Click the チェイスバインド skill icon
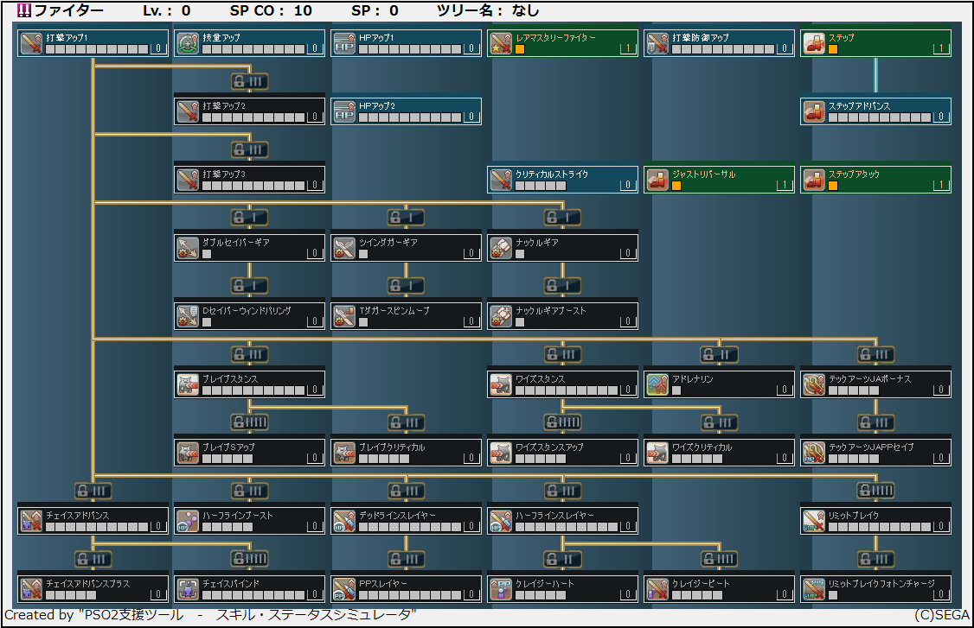Screen dimensions: 974x628 188,589
